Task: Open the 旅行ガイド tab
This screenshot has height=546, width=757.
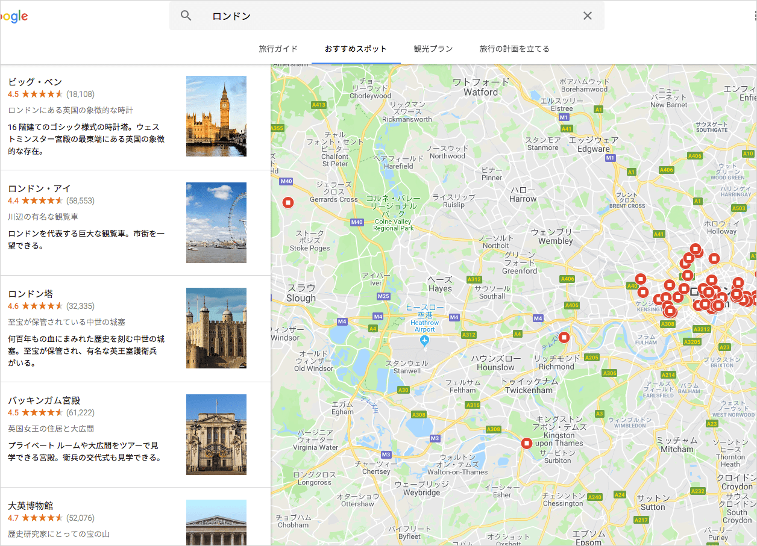Action: 278,49
